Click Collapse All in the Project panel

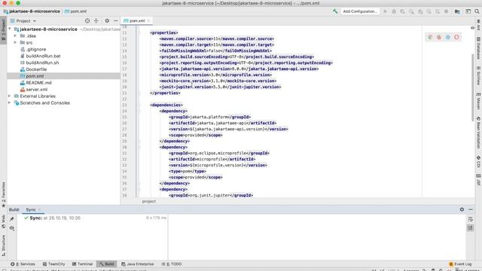coord(96,21)
